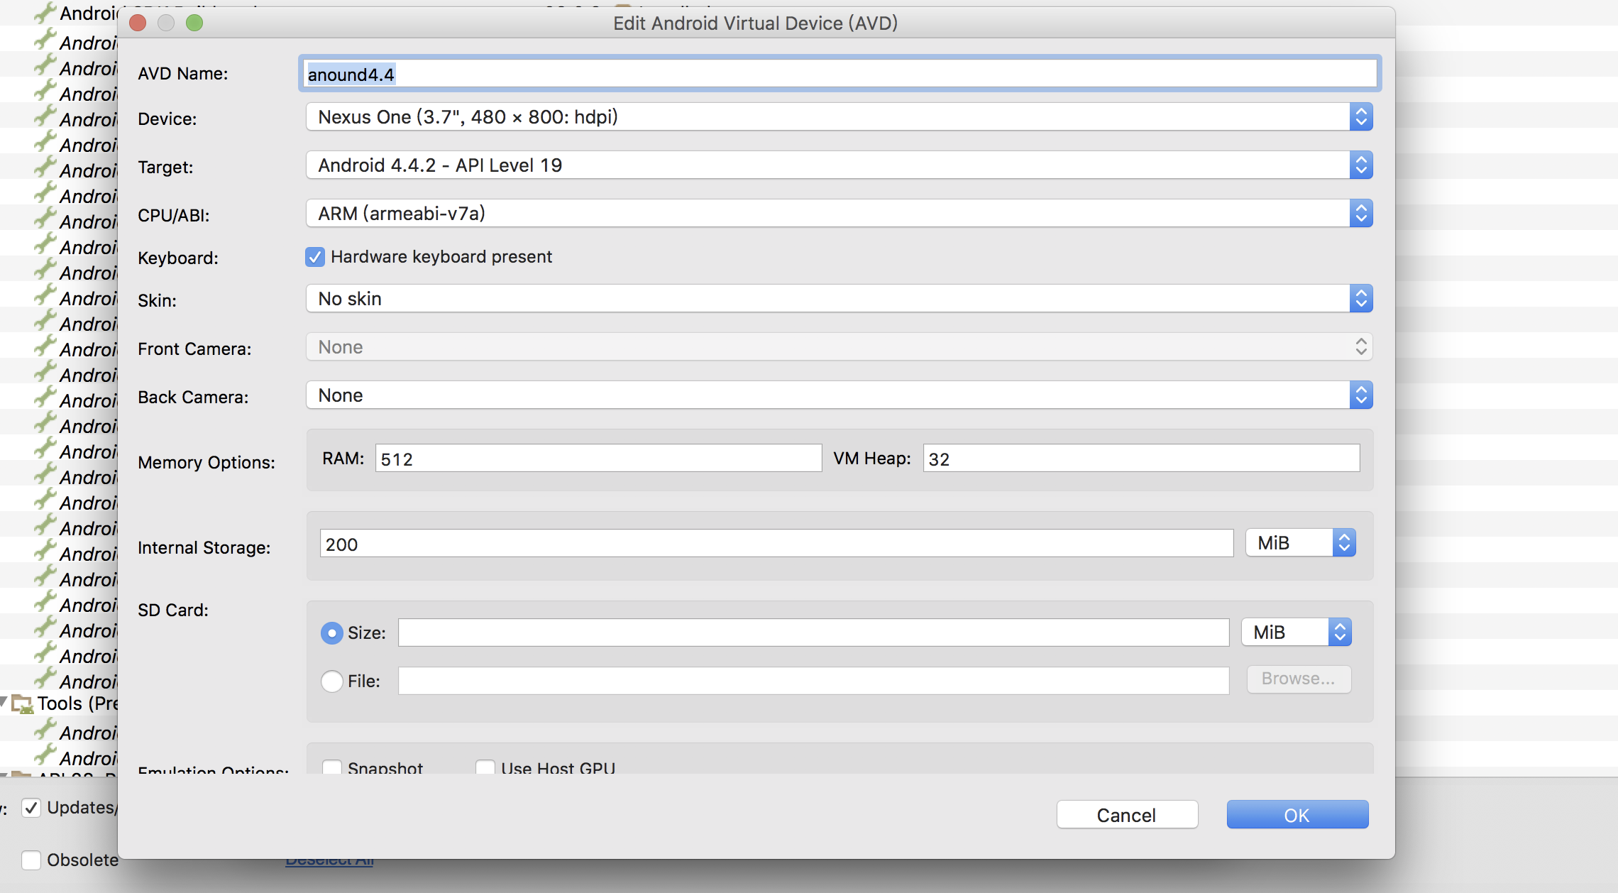Viewport: 1618px width, 893px height.
Task: Click the Deselect All link in SDK Manager
Action: tap(329, 862)
